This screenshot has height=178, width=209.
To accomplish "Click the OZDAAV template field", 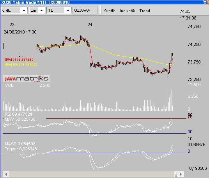I will tap(85, 11).
